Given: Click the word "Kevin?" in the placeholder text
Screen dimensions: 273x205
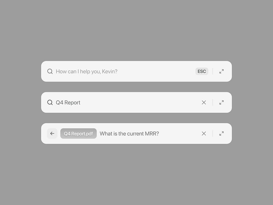Looking at the screenshot, I should [x=110, y=72].
